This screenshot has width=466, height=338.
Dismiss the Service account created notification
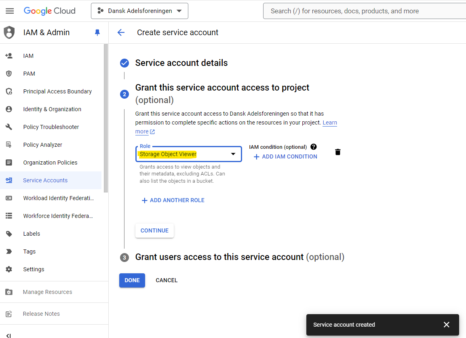446,325
